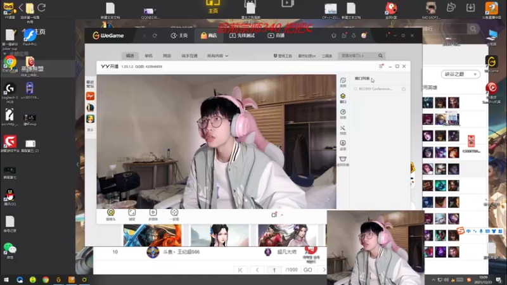The width and height of the screenshot is (507, 285).
Task: Expand the system tray hidden icons arrow
Action: tap(433, 280)
